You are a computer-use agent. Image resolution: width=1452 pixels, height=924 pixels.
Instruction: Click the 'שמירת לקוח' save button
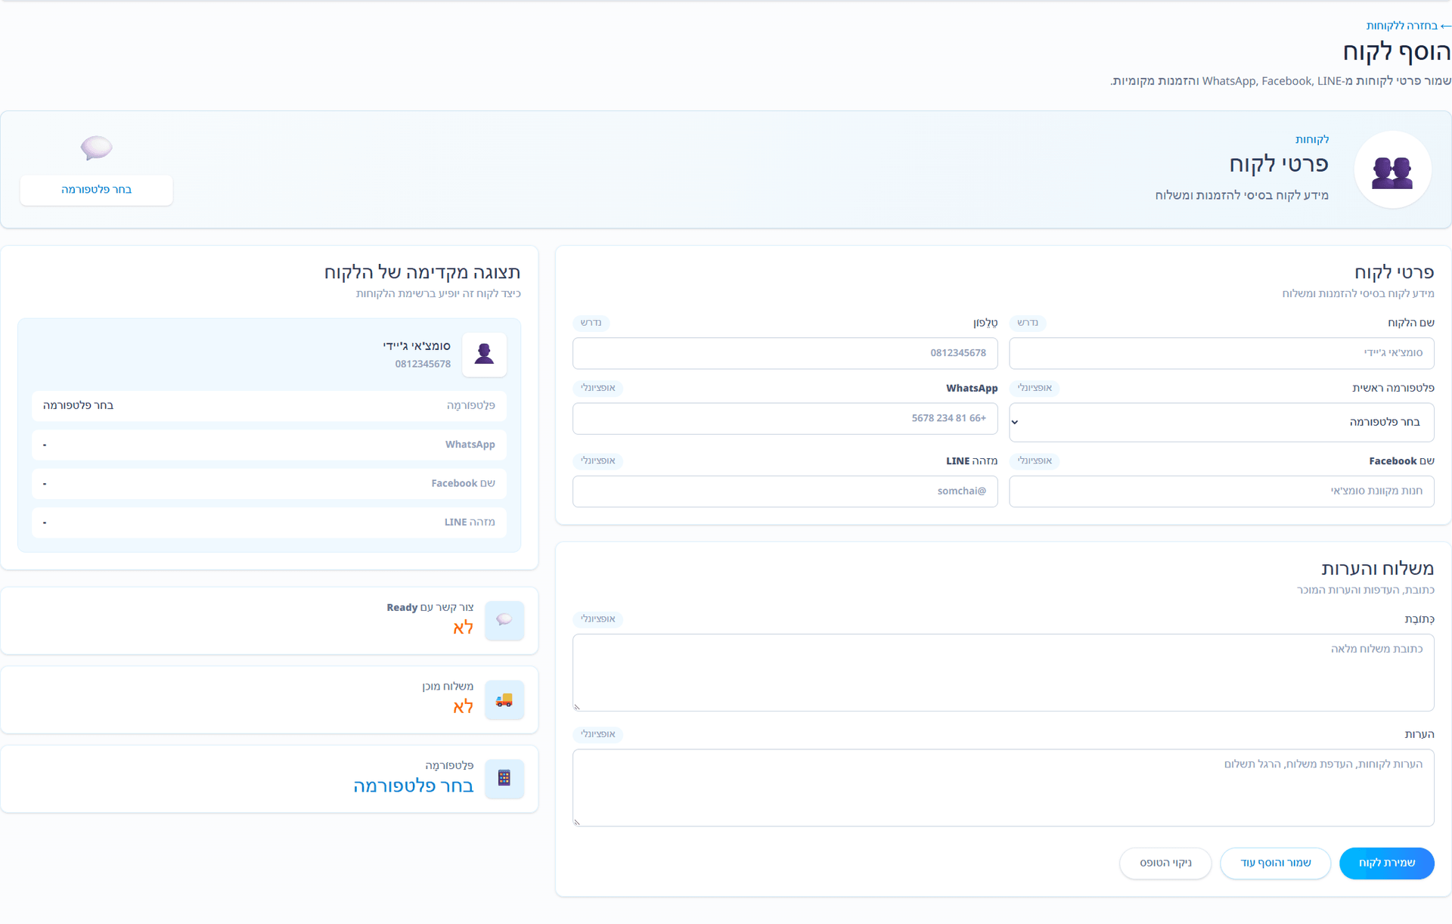tap(1386, 863)
